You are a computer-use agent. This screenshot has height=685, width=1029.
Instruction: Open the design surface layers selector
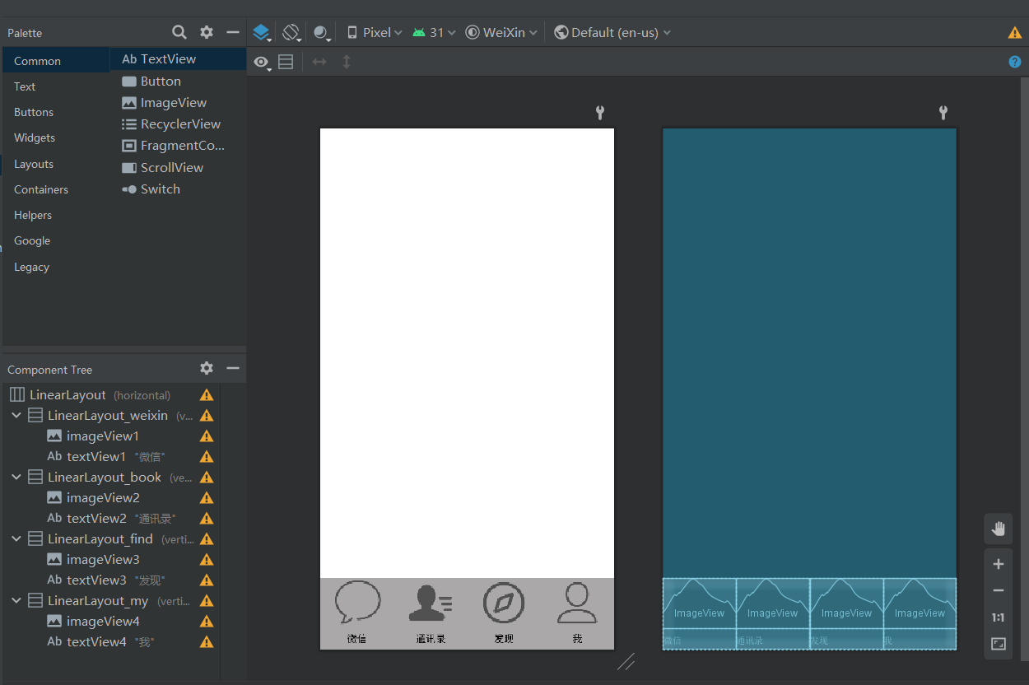tap(262, 33)
